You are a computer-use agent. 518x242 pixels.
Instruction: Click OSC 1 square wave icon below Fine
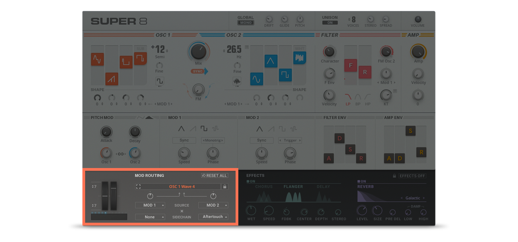[x=159, y=81]
